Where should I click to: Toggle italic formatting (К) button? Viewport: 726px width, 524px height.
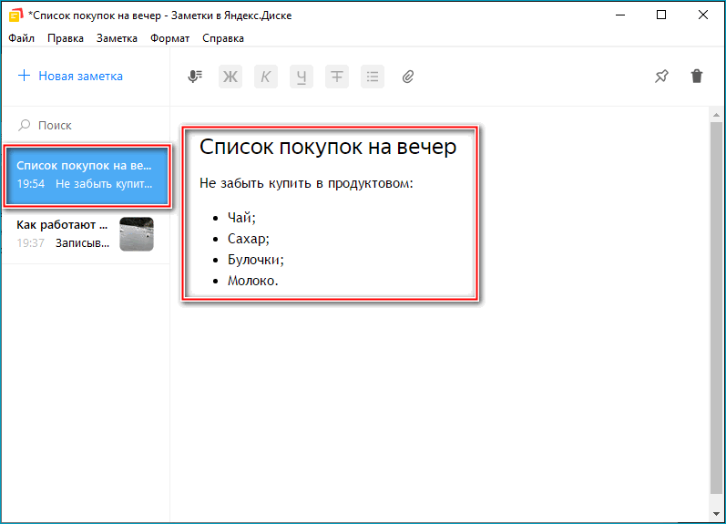tap(266, 77)
